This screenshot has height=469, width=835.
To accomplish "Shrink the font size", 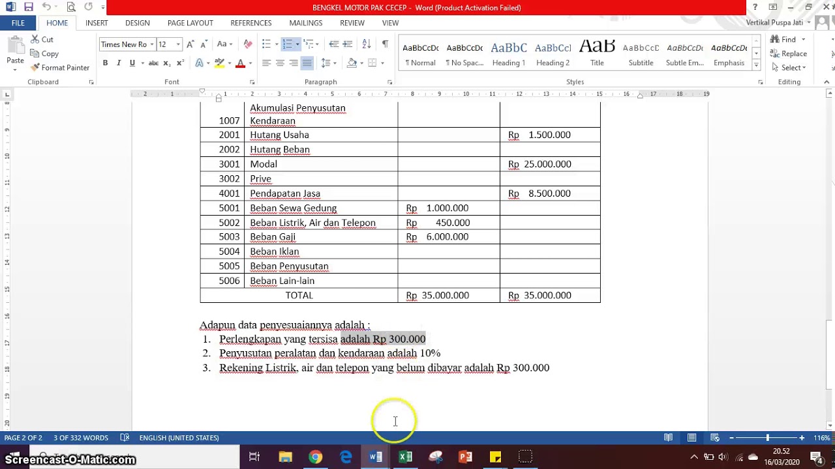I will (203, 44).
